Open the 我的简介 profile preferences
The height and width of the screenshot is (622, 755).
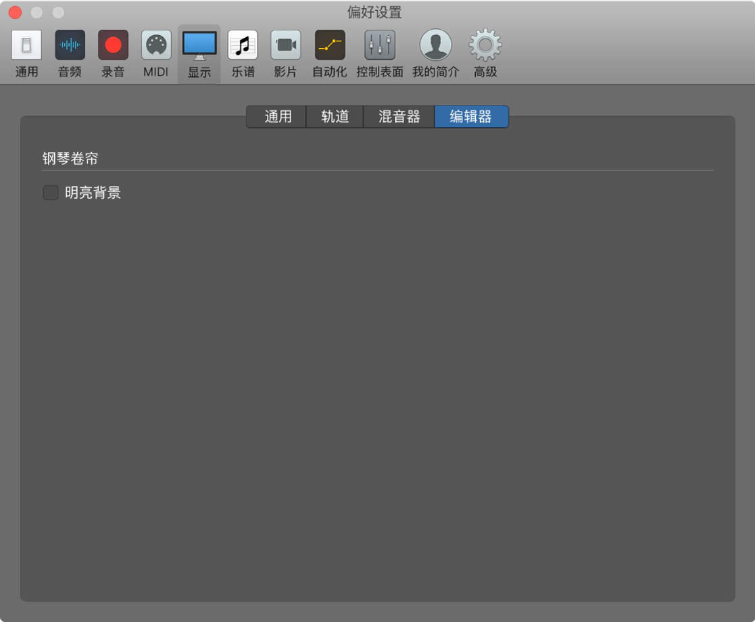[436, 53]
